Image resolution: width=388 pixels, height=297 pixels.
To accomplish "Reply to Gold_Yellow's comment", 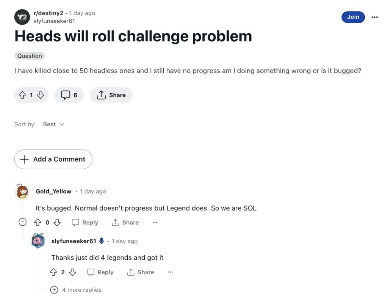I will point(85,222).
